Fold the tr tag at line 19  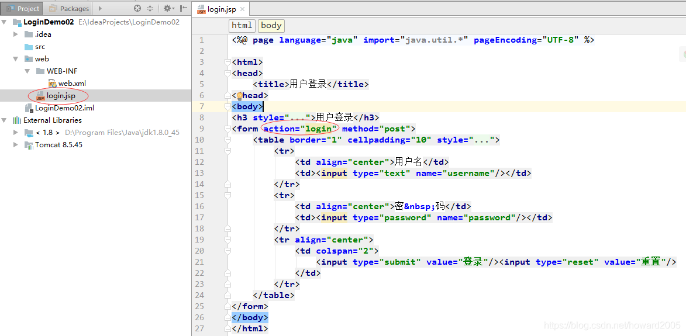point(227,240)
